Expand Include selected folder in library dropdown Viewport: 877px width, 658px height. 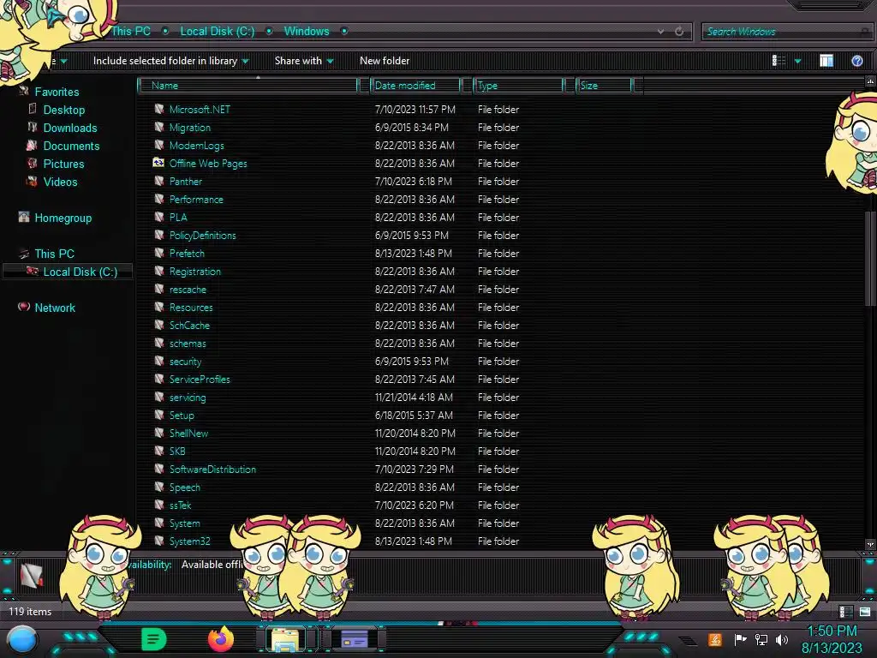[245, 61]
